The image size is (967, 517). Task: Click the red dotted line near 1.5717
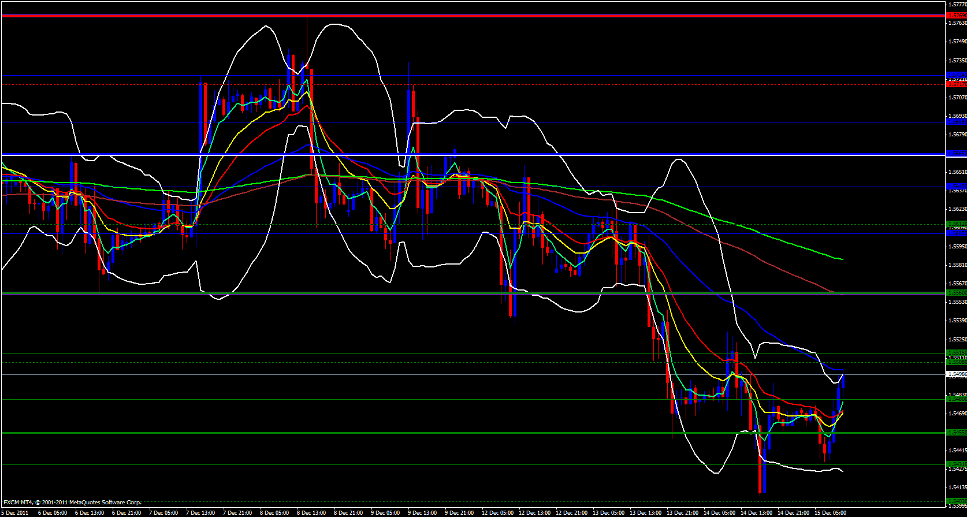[462, 84]
